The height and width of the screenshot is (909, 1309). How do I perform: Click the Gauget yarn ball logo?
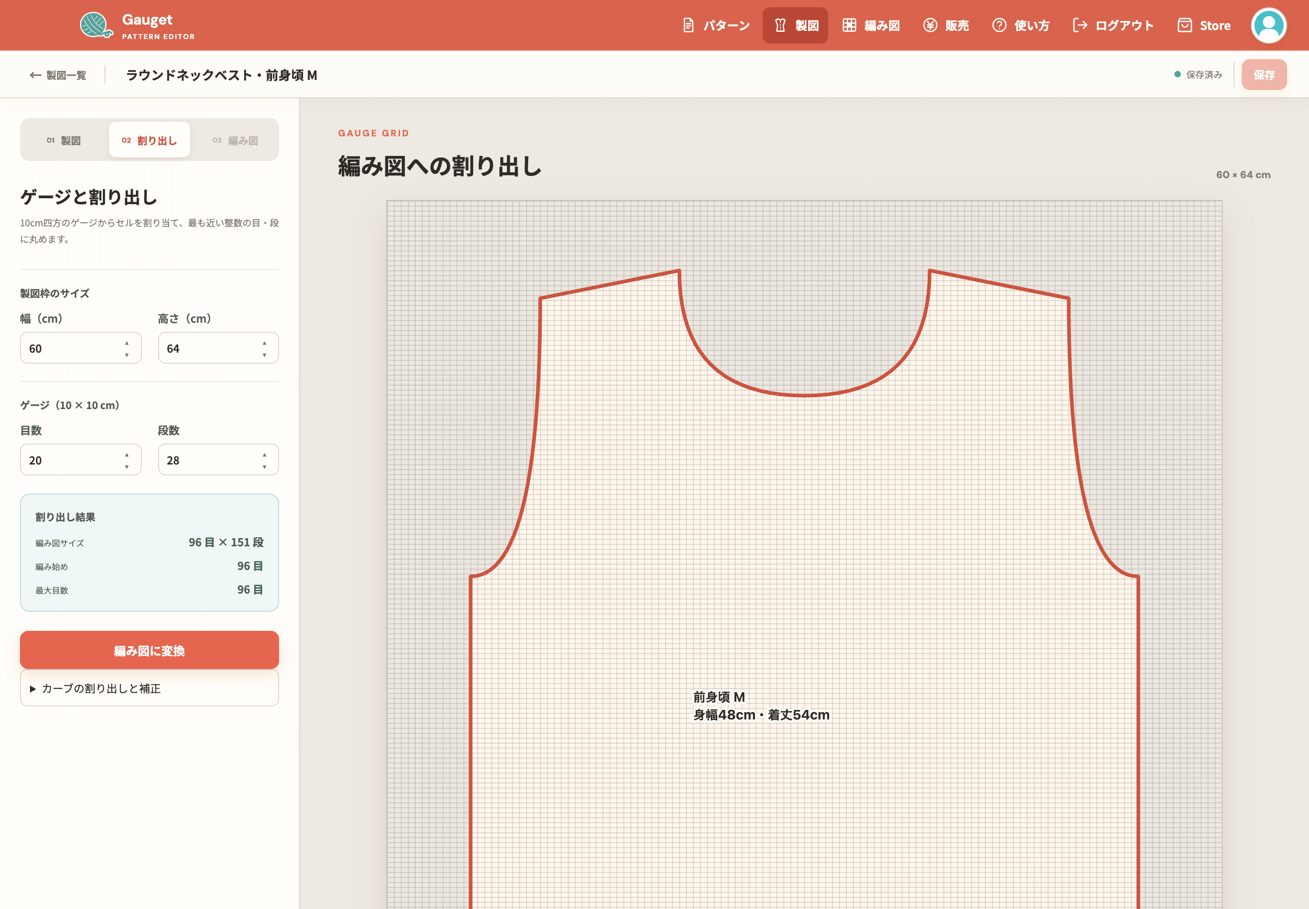[x=96, y=25]
